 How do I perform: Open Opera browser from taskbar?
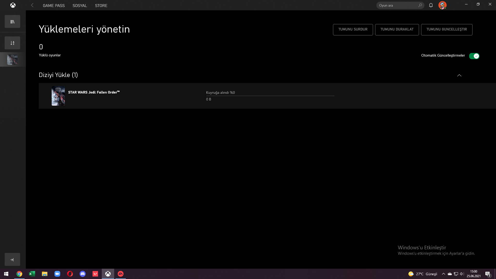70,274
